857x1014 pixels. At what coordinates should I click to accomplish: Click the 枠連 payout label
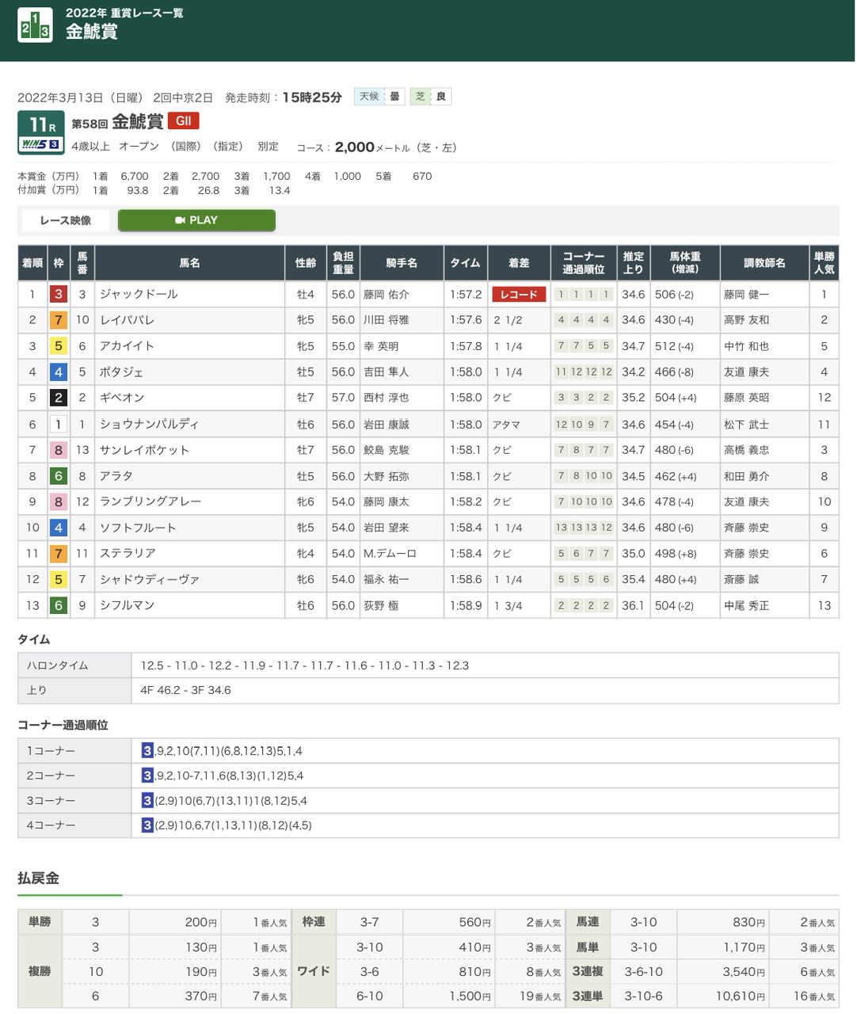[314, 922]
